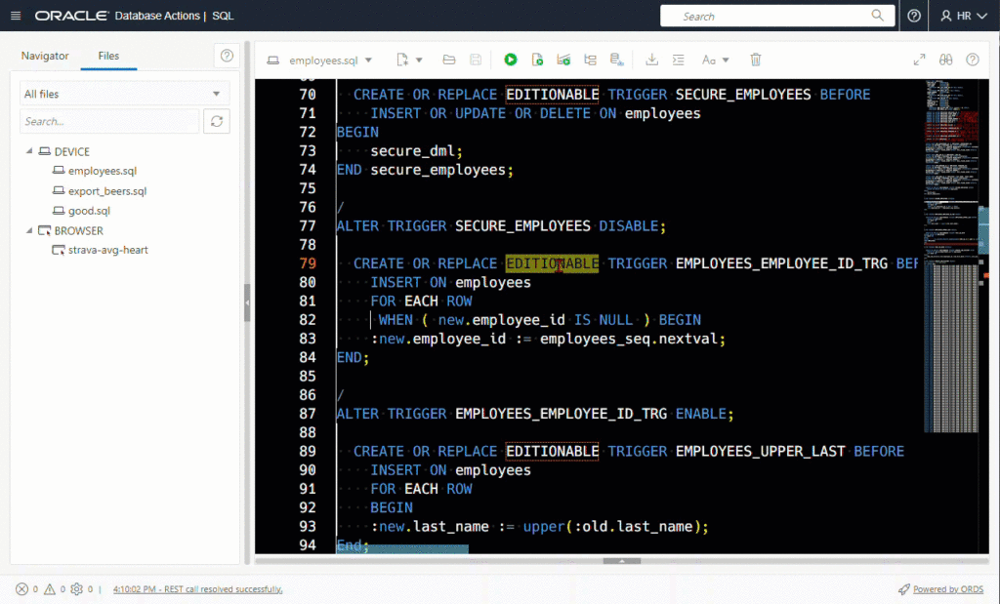Open find and replace in editor
The height and width of the screenshot is (604, 1000).
(x=945, y=60)
